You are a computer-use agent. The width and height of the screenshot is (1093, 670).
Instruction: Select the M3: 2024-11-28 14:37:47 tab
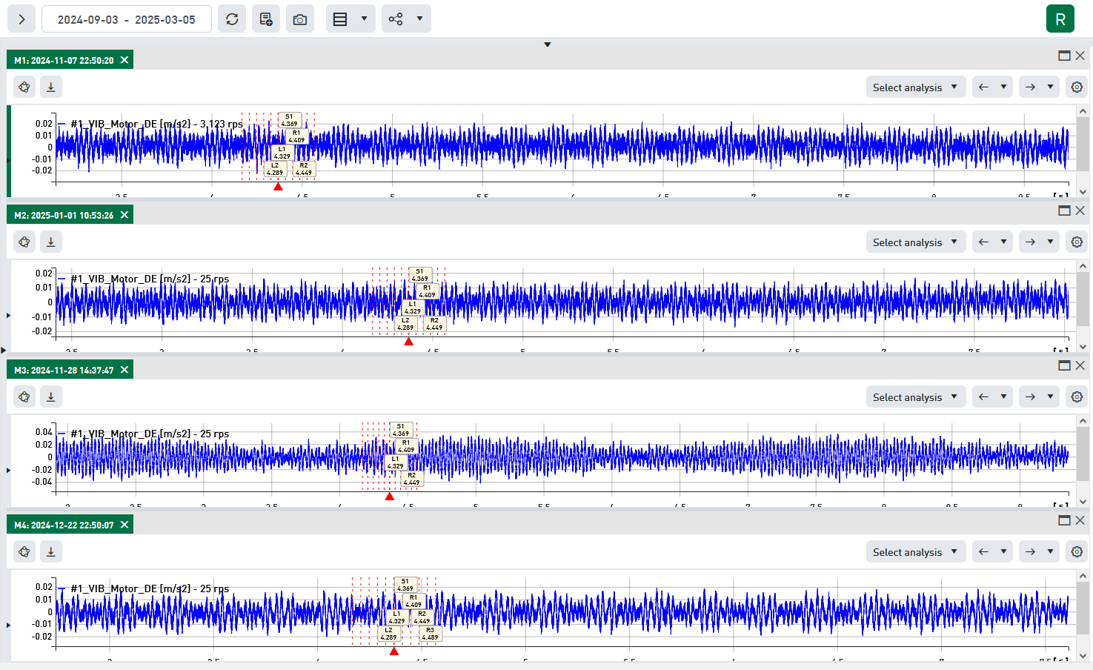(x=64, y=370)
